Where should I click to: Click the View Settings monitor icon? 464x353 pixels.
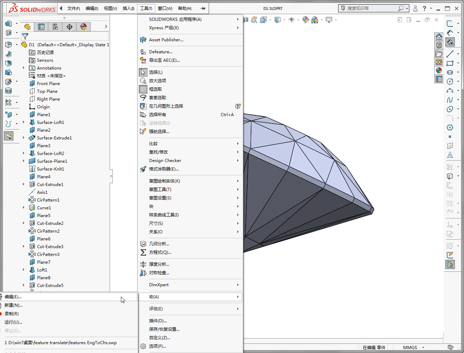pyautogui.click(x=329, y=20)
